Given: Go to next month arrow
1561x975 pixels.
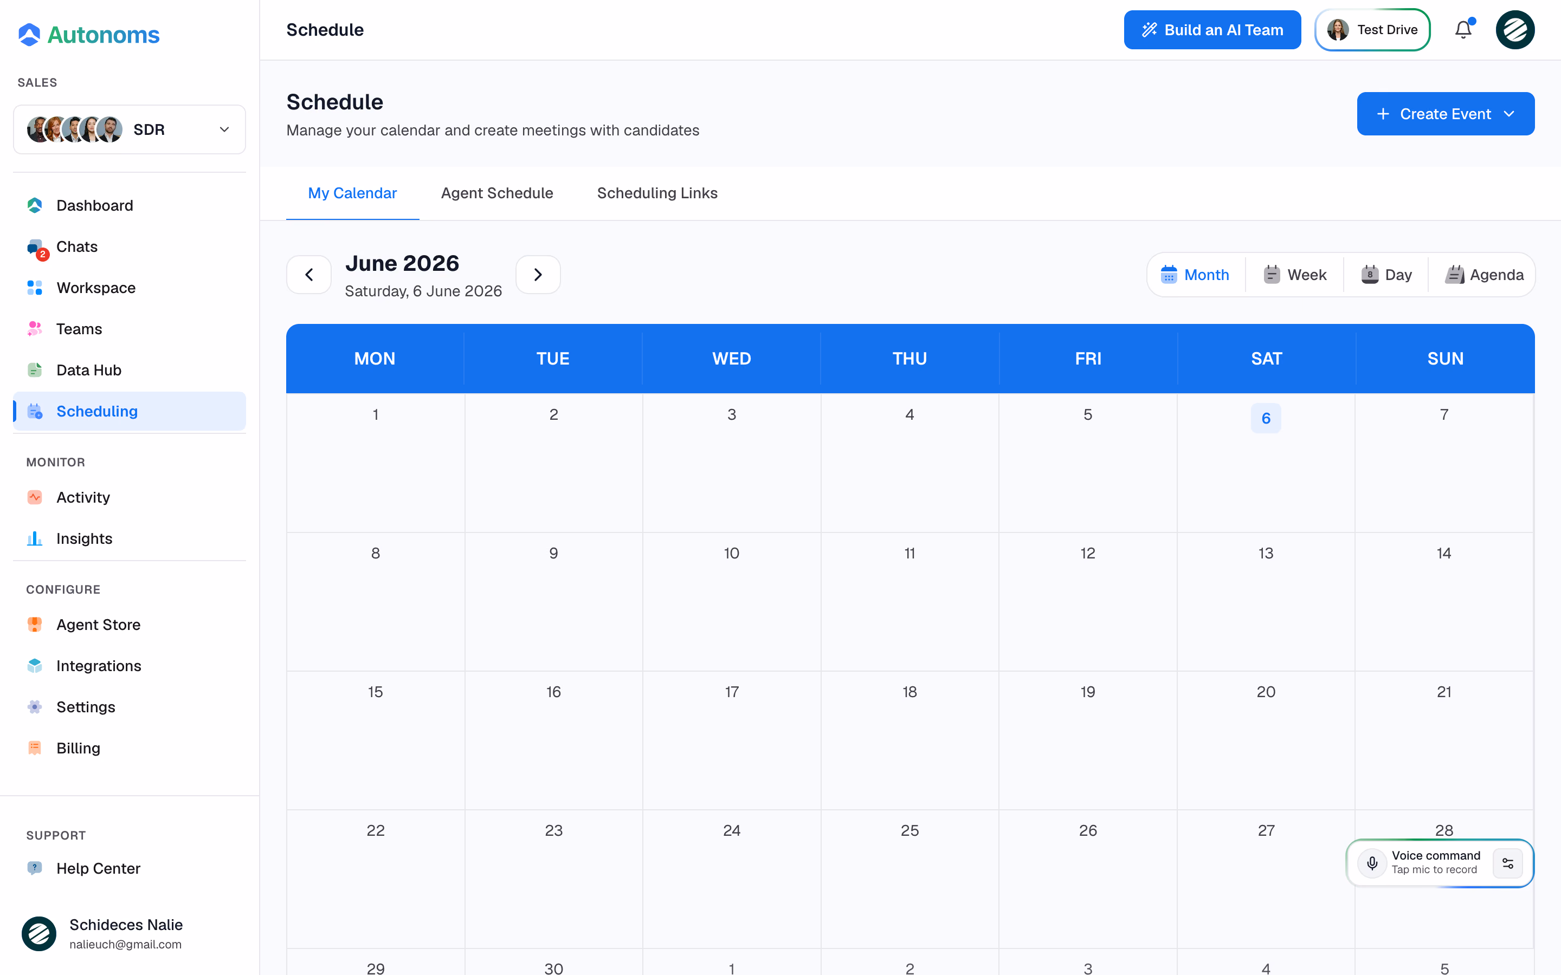Looking at the screenshot, I should [538, 275].
